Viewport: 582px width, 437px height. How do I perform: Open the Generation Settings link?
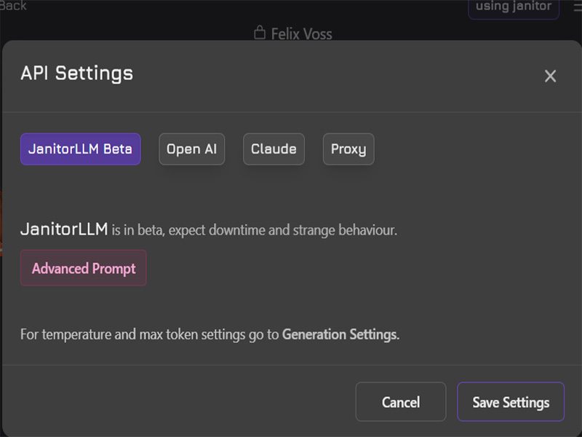pos(340,334)
